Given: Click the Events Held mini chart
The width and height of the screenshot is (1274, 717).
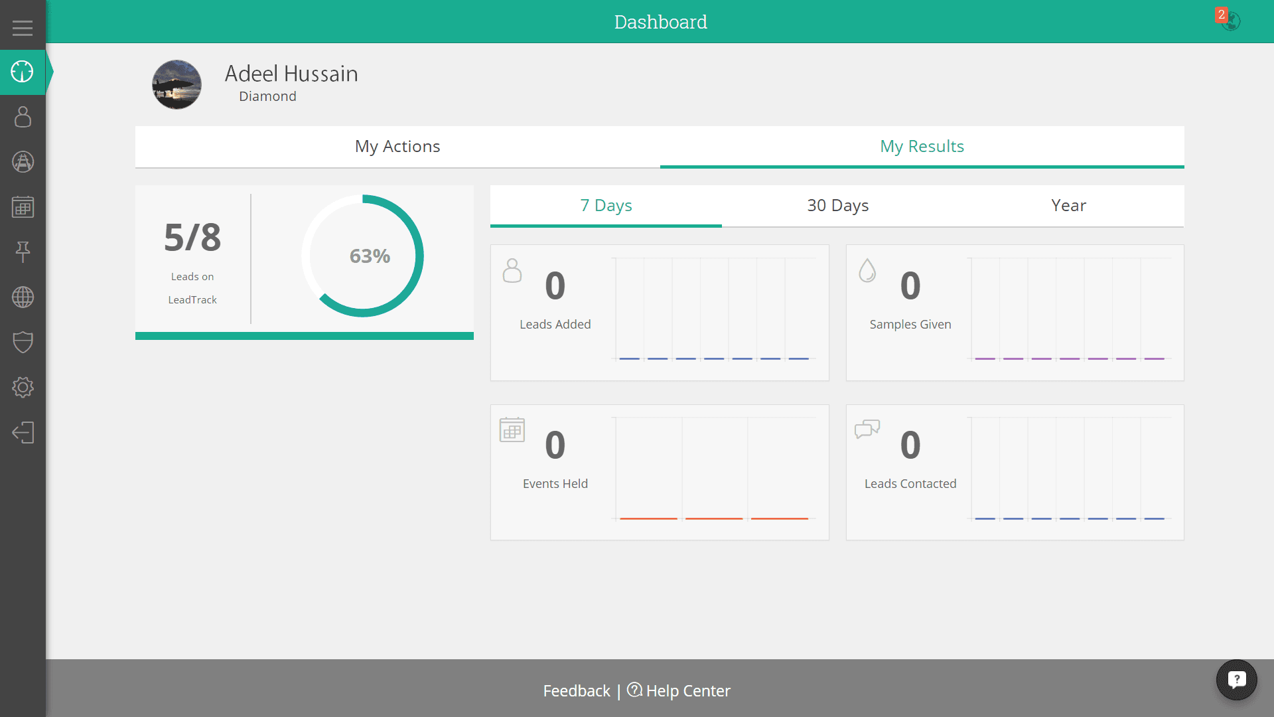Looking at the screenshot, I should point(713,469).
